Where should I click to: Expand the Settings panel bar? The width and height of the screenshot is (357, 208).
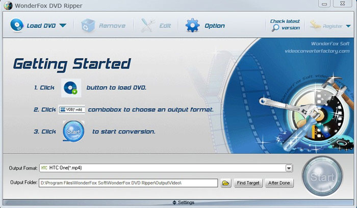tap(178, 202)
